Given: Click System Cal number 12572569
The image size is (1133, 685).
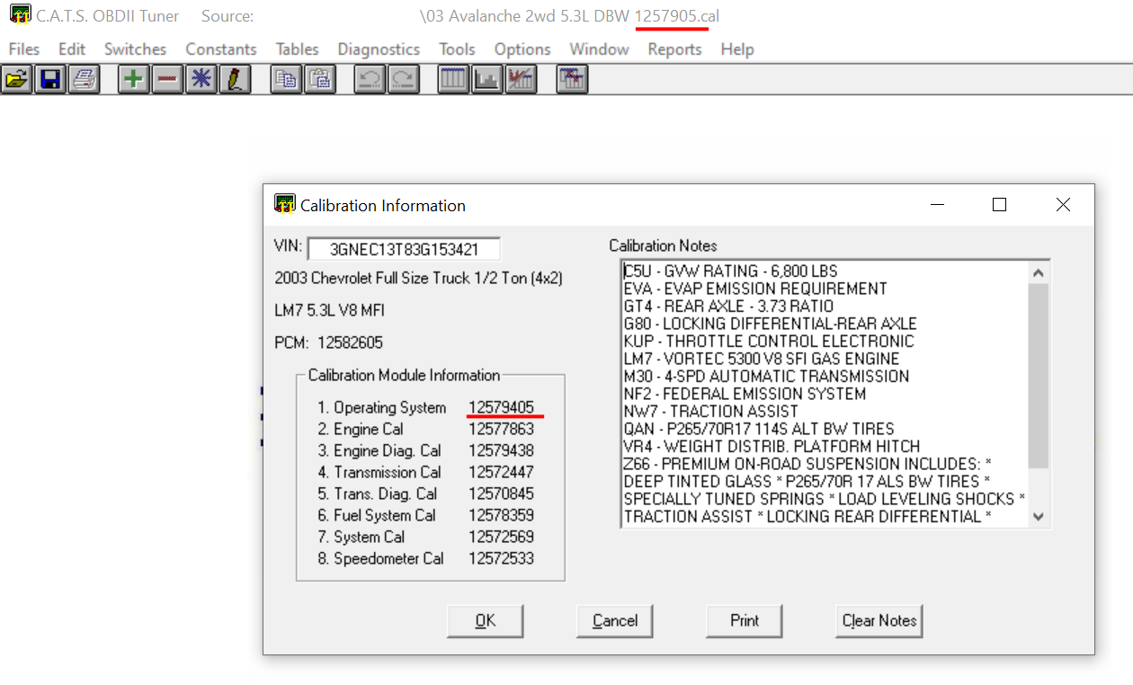Looking at the screenshot, I should [x=502, y=537].
